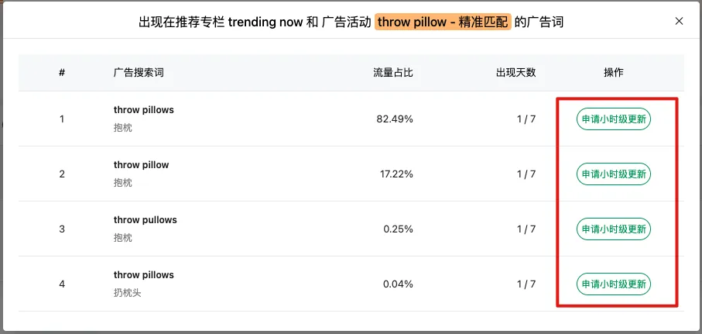Click the 0.25% traffic share value
The height and width of the screenshot is (334, 702).
click(x=398, y=229)
